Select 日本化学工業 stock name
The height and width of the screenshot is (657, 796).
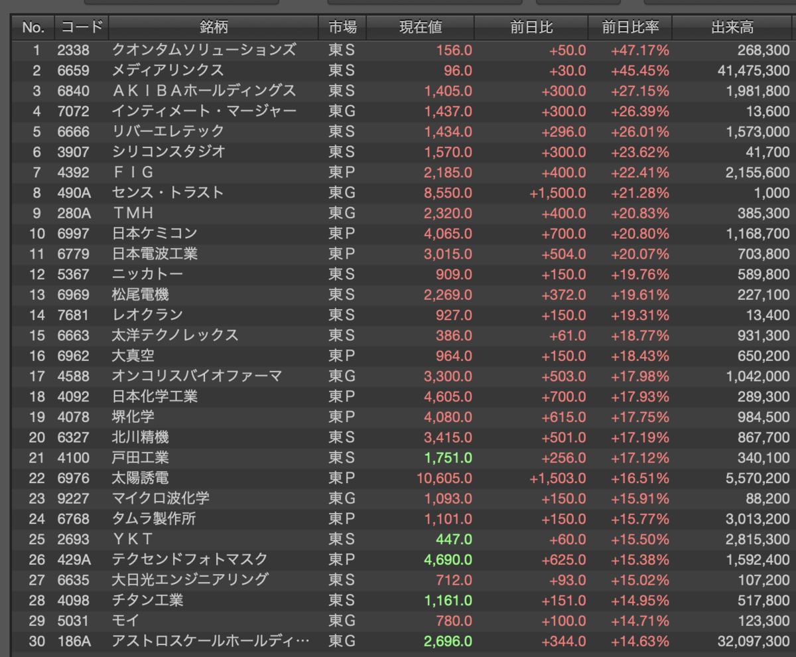coord(155,397)
